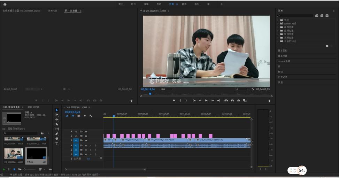Select the Type tool (T)

tap(57, 144)
